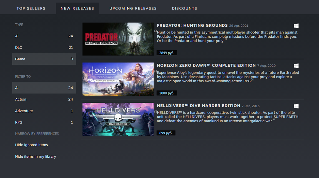The width and height of the screenshot is (319, 178).
Task: Click the Predator game description text
Action: click(x=226, y=37)
